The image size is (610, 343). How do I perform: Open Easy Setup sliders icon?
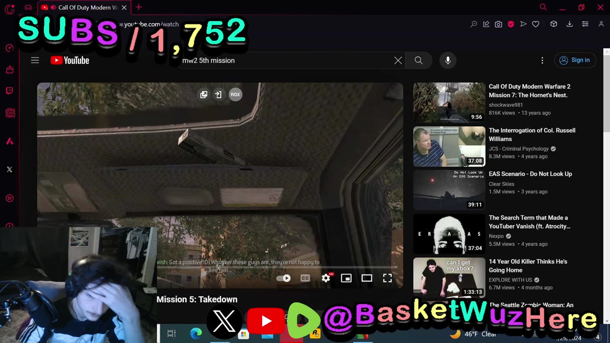(x=585, y=24)
